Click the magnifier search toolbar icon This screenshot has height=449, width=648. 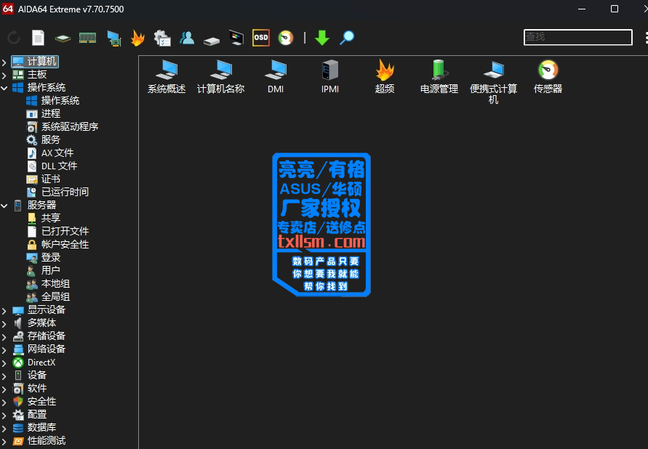tap(347, 38)
